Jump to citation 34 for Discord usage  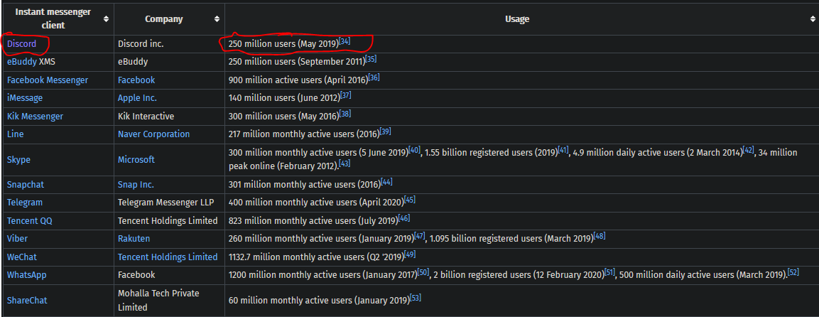345,41
